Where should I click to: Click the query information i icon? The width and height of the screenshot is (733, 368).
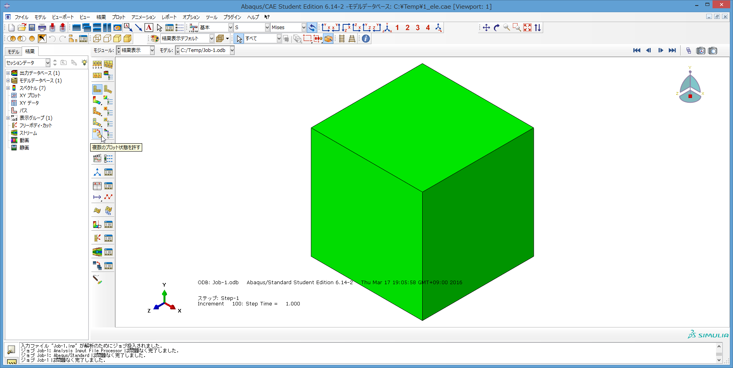[366, 39]
